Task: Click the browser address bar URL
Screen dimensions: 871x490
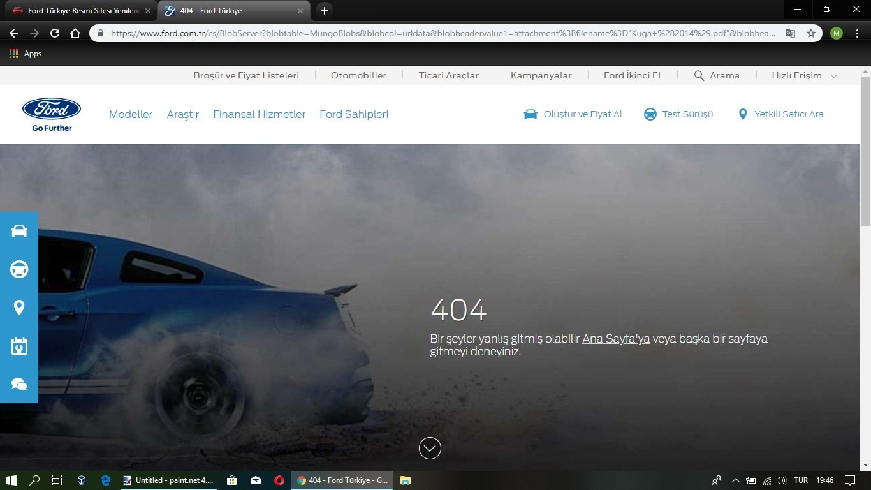Action: pos(440,33)
